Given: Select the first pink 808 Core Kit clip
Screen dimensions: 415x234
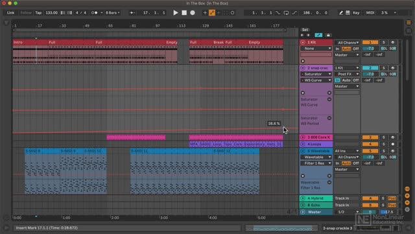Looking at the screenshot, I should [136, 137].
